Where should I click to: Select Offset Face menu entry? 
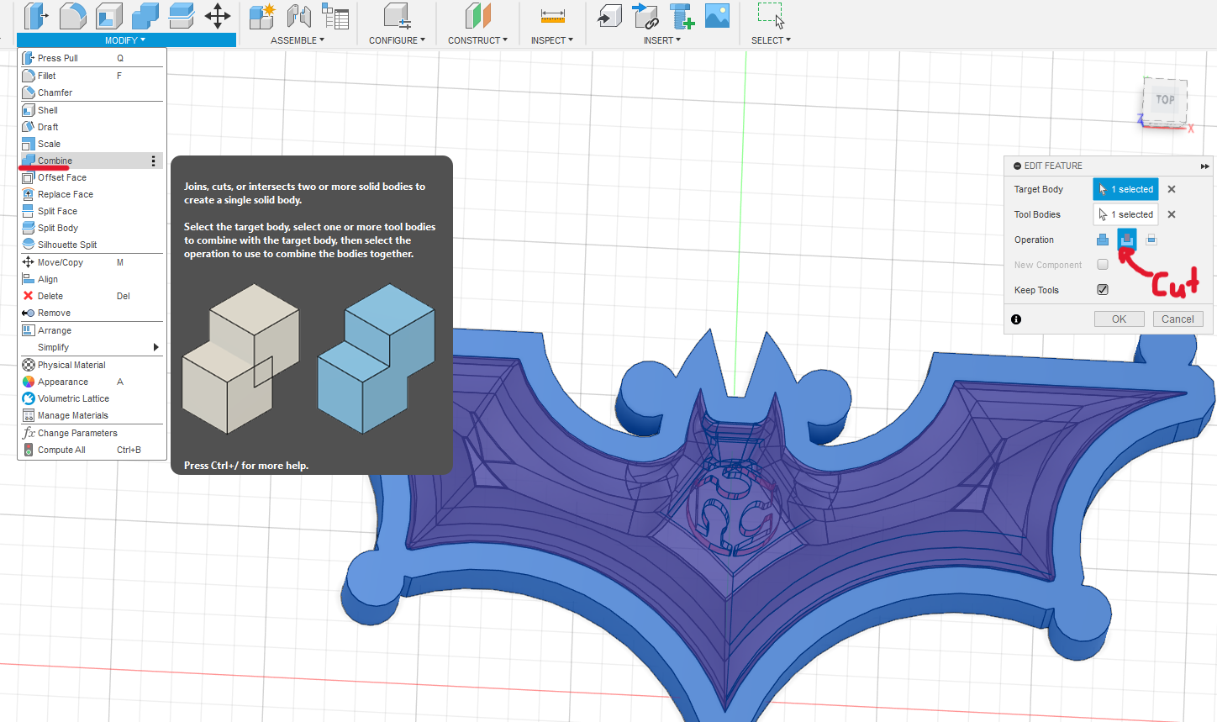[92, 177]
